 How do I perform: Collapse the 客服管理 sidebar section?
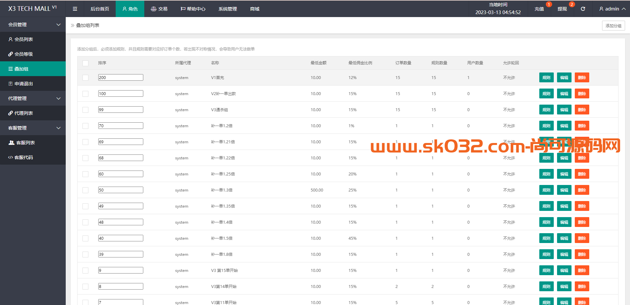33,128
